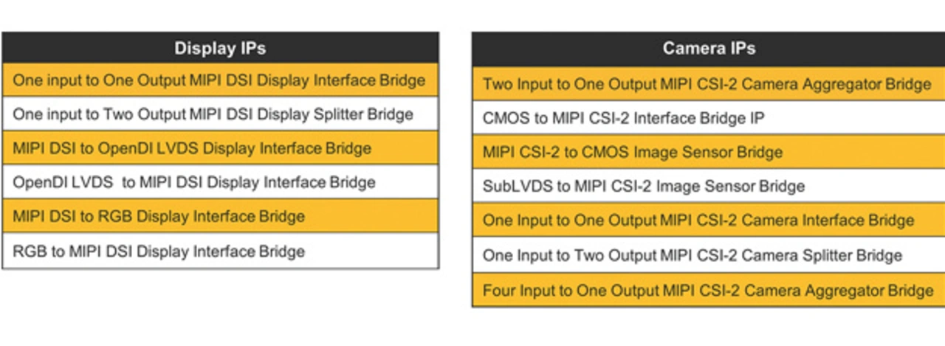Viewport: 945px width, 346px height.
Task: Open One Input to One Output CSI-2 Camera Interface Bridge
Action: tap(708, 221)
